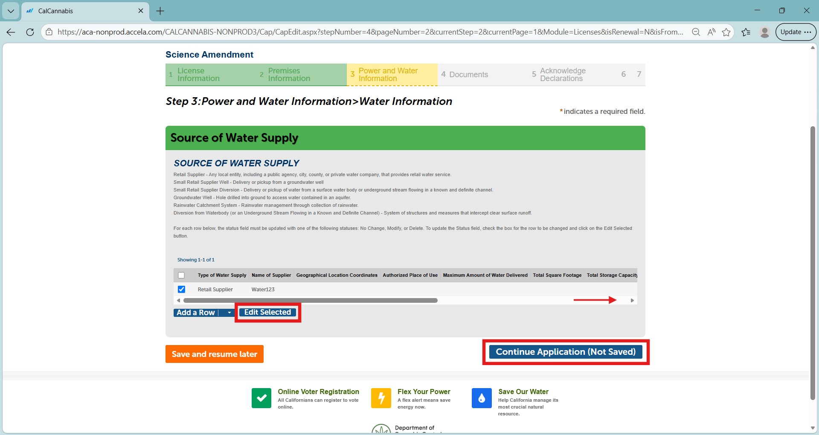This screenshot has height=435, width=819.
Task: Add page to favorites star icon
Action: [726, 32]
